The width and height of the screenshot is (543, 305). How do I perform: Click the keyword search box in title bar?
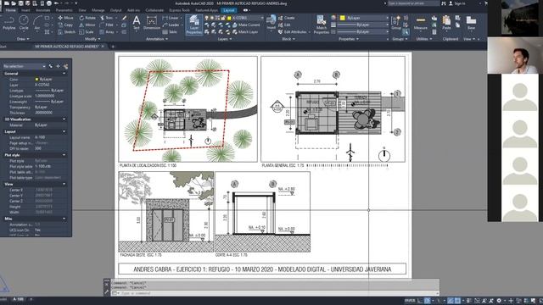pyautogui.click(x=413, y=3)
